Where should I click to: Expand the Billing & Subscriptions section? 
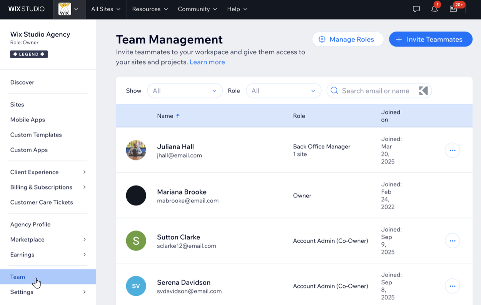tap(48, 187)
